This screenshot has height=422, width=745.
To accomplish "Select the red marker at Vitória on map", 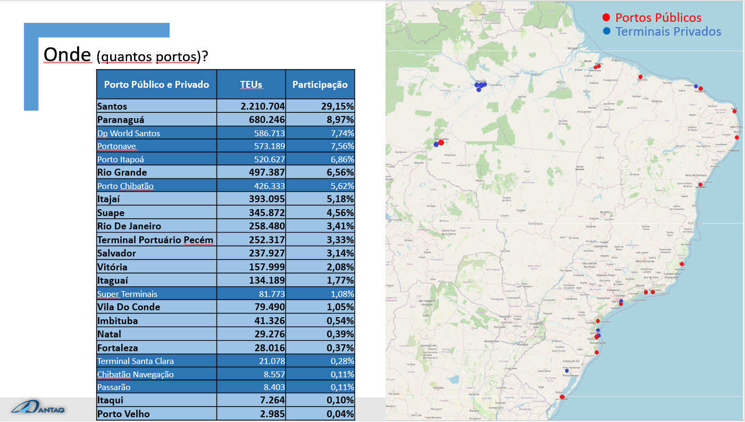I will pyautogui.click(x=682, y=264).
